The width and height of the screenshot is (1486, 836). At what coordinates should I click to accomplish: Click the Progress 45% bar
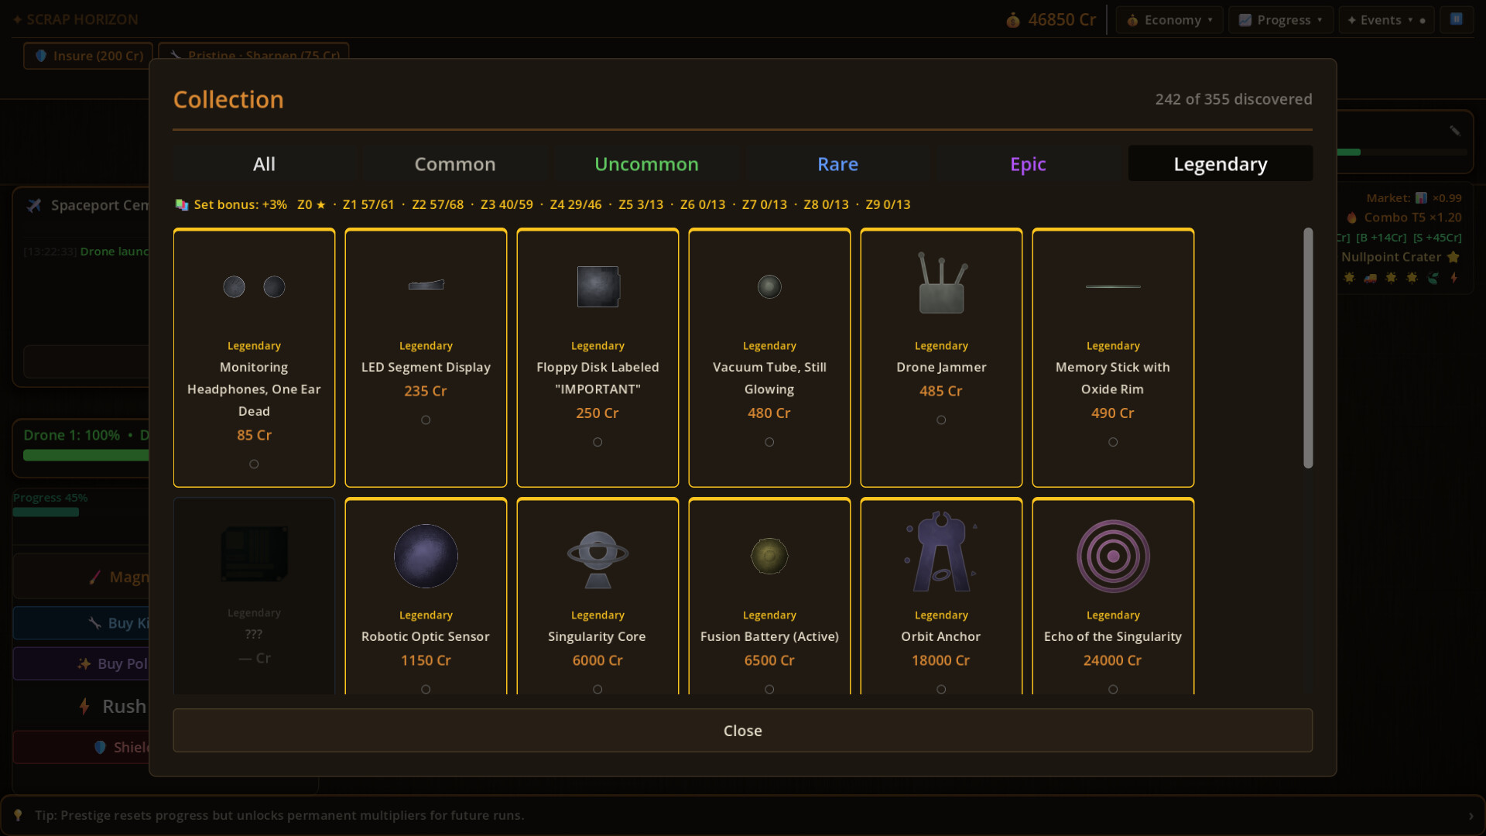click(46, 512)
